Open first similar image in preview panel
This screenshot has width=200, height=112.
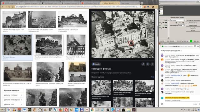click(x=101, y=87)
